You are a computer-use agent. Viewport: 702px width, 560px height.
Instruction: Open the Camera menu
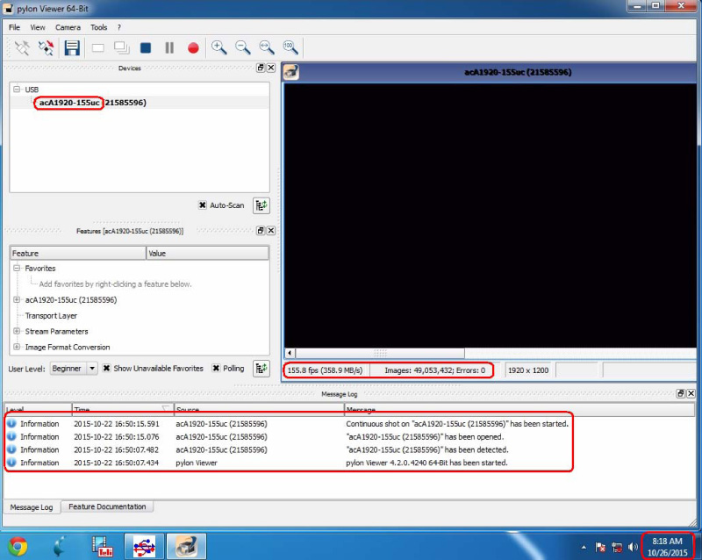pos(68,27)
